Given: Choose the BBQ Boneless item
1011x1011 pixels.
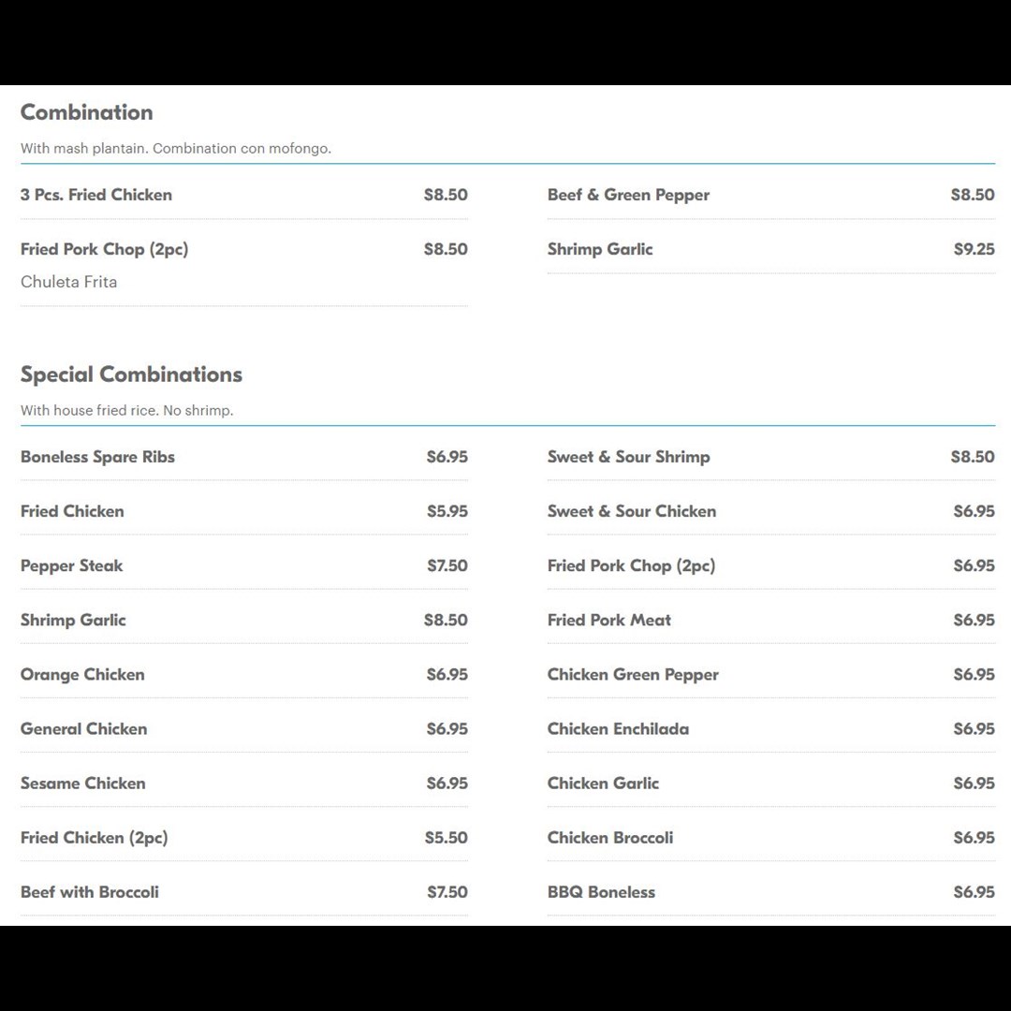Looking at the screenshot, I should 771,892.
